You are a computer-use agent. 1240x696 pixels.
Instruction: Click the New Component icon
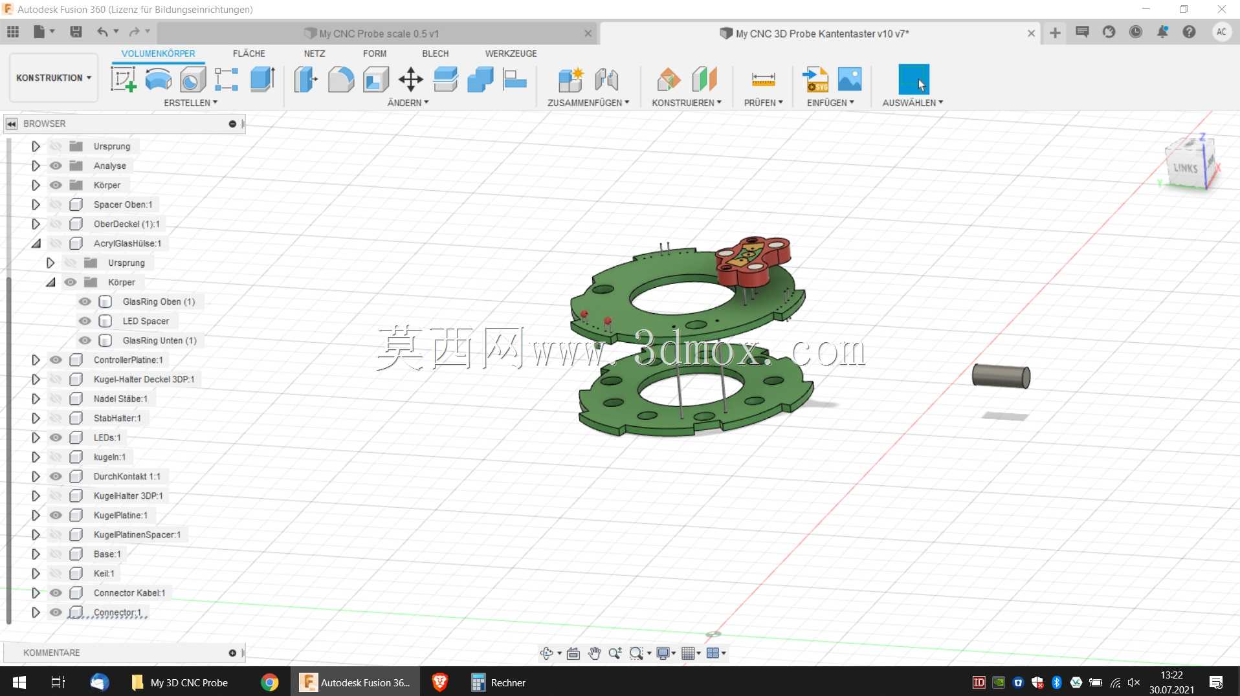pos(571,79)
